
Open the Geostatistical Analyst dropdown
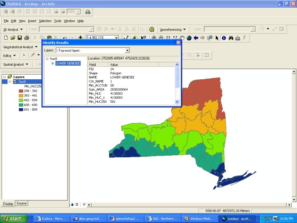click(20, 47)
